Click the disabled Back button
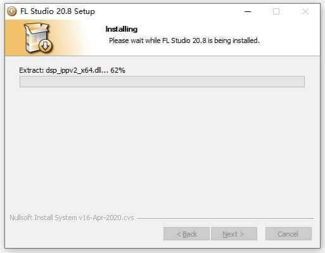 point(186,234)
